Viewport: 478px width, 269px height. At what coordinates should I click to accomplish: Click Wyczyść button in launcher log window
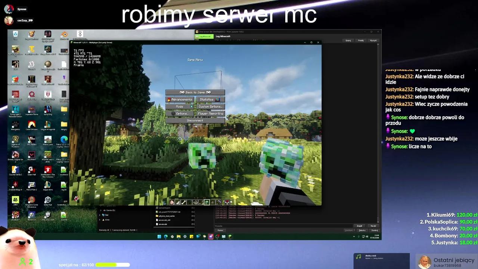373,40
